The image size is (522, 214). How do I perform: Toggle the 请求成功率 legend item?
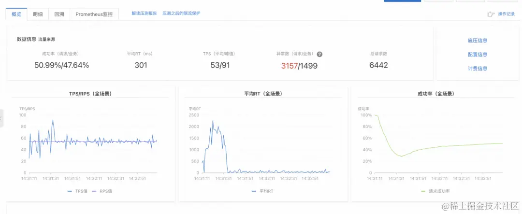(435, 191)
